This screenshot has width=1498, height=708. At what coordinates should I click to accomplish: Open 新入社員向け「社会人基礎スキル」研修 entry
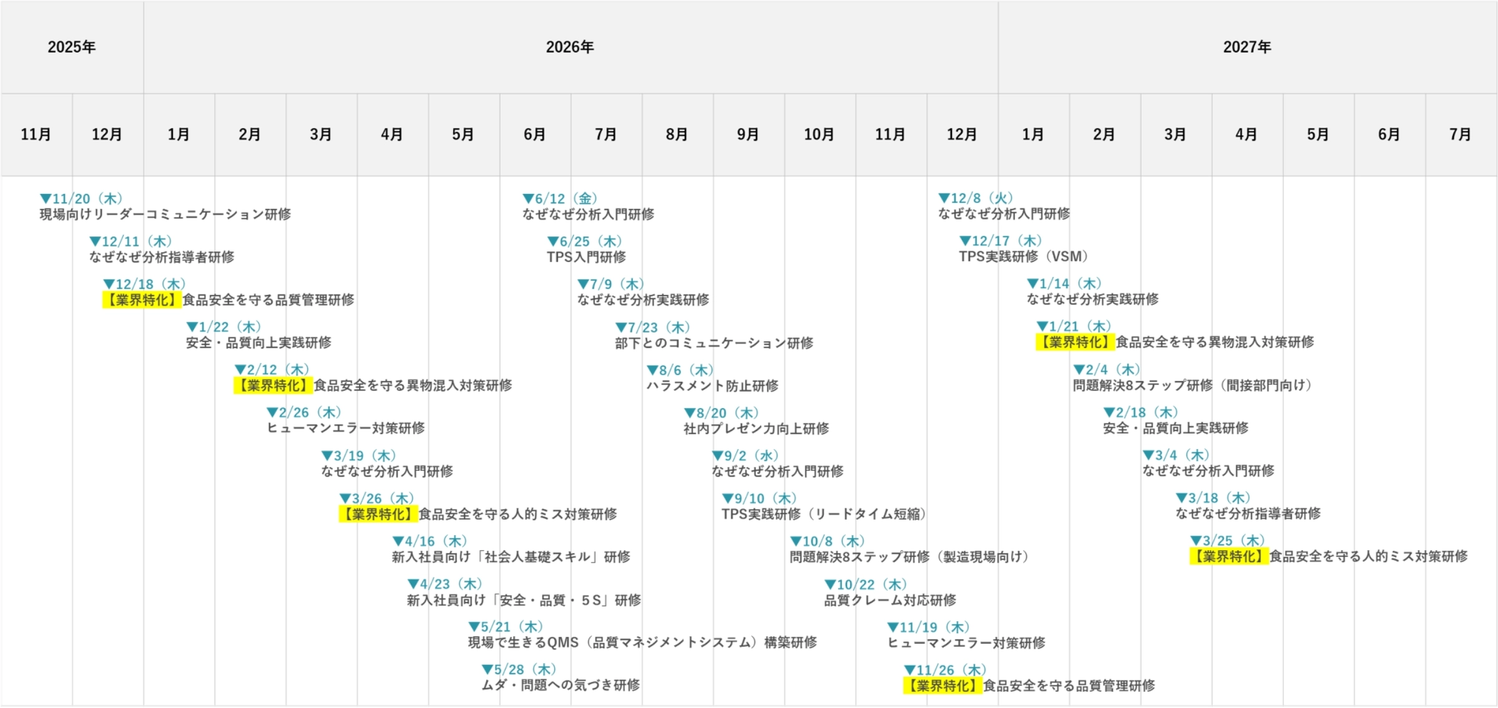point(511,557)
